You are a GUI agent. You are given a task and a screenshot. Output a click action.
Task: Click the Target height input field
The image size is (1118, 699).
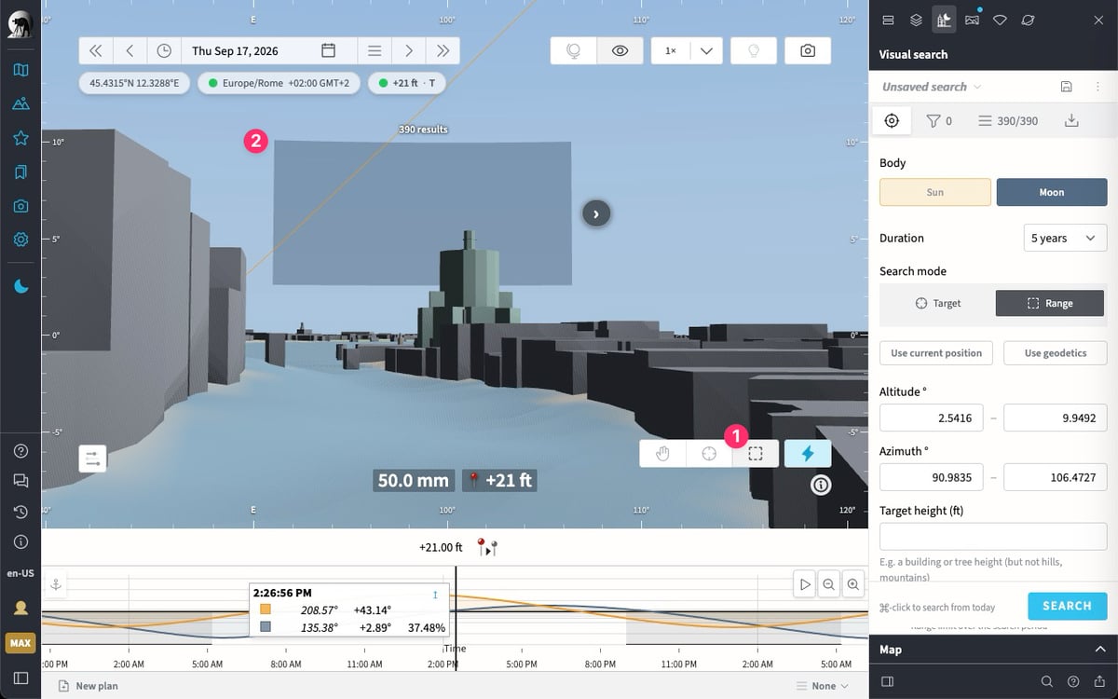993,536
